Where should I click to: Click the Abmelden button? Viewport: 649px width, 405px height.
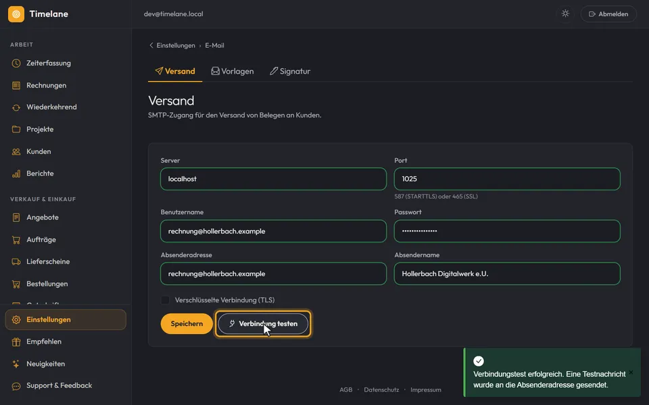[608, 14]
